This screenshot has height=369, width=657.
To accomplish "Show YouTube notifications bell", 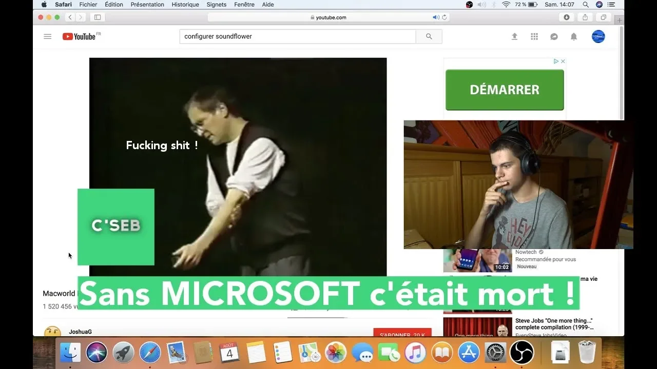I will coord(574,36).
